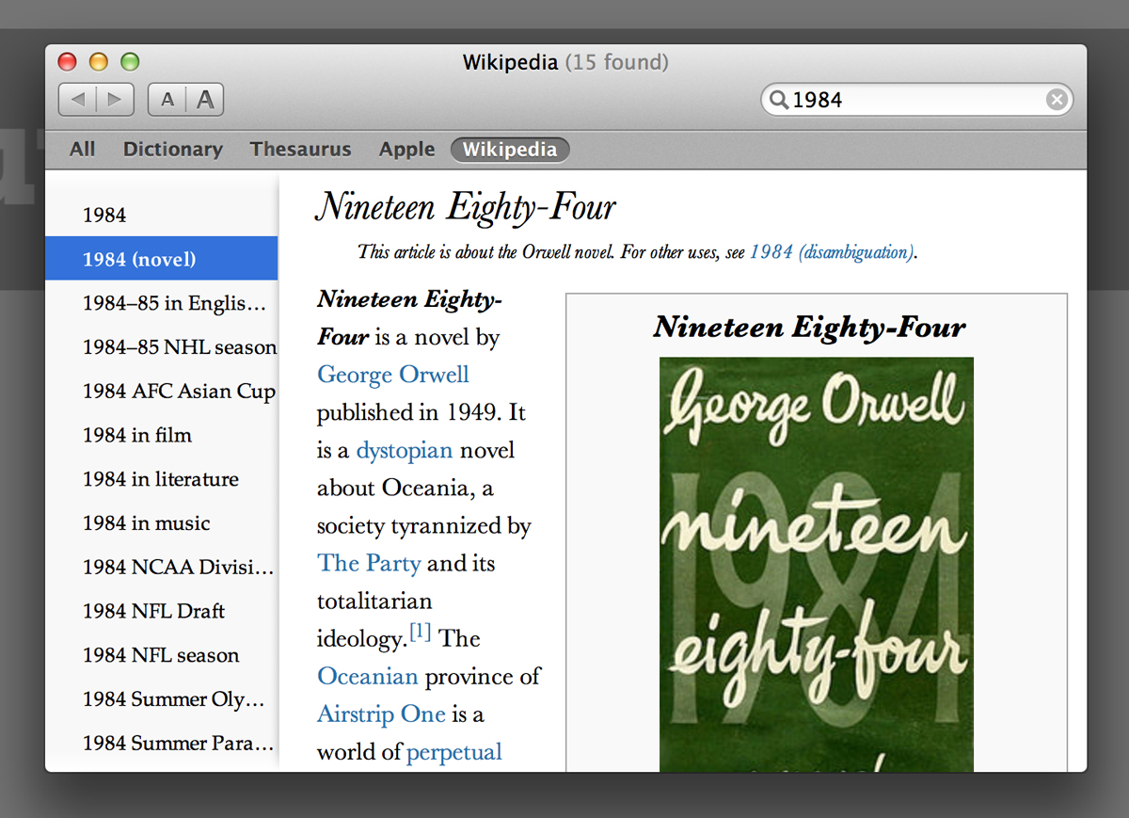1129x818 pixels.
Task: Follow the 1984 (disambiguation) link
Action: pyautogui.click(x=832, y=252)
